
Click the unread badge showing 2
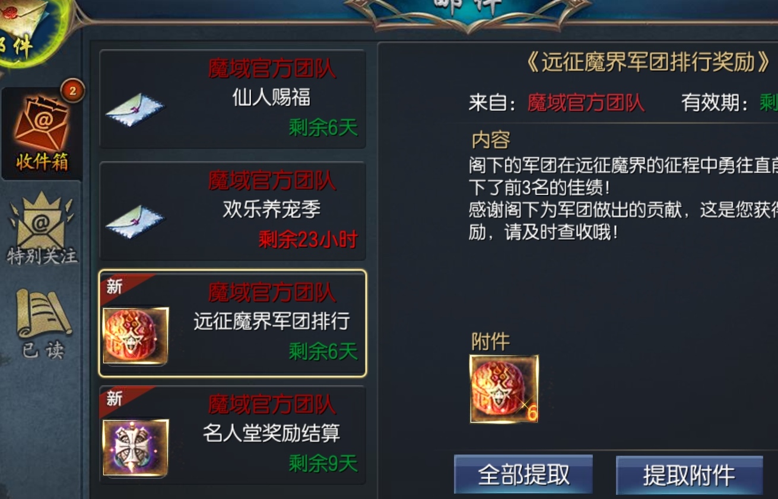pyautogui.click(x=72, y=91)
